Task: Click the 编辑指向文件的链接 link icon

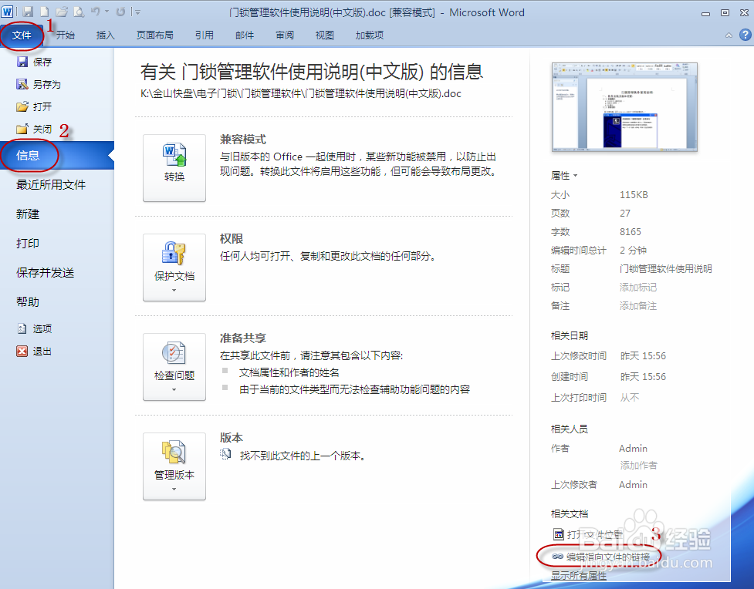Action: (x=556, y=557)
